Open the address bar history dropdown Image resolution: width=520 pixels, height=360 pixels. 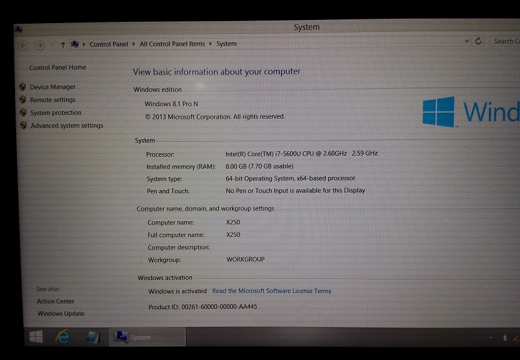click(467, 41)
